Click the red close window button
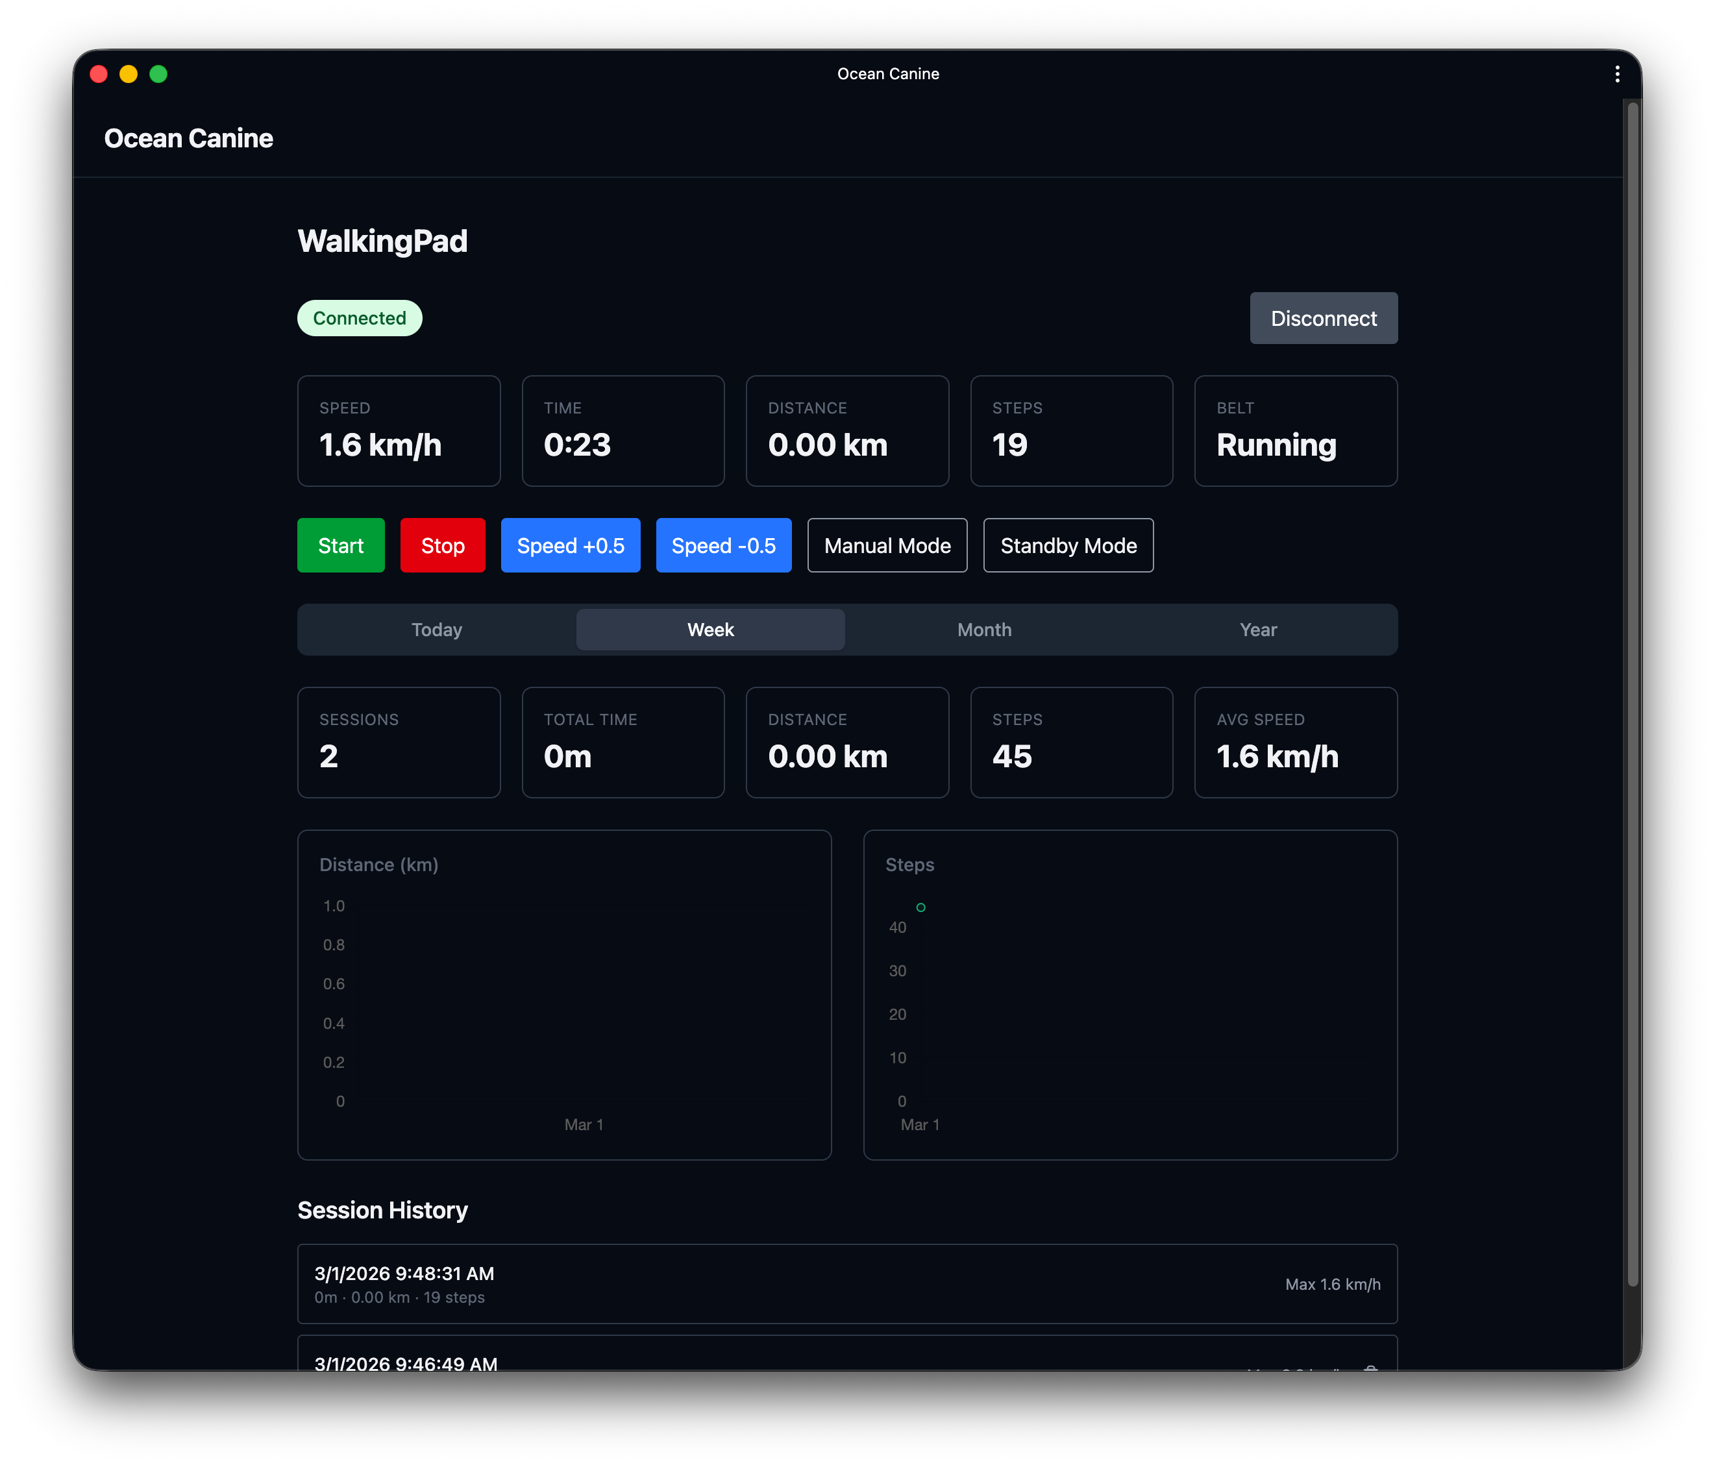 (x=99, y=75)
